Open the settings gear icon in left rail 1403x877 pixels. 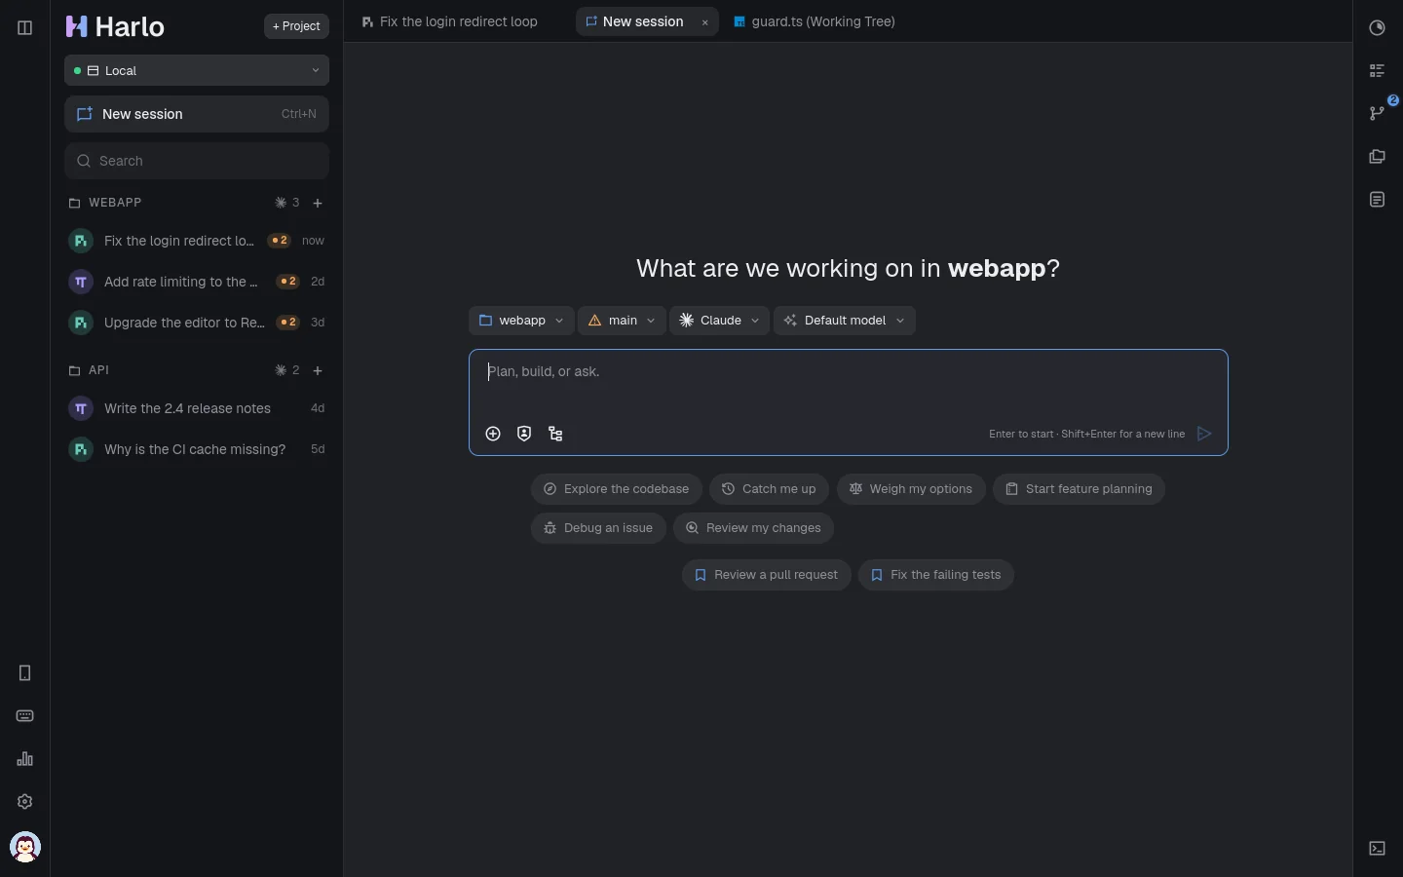pyautogui.click(x=25, y=802)
